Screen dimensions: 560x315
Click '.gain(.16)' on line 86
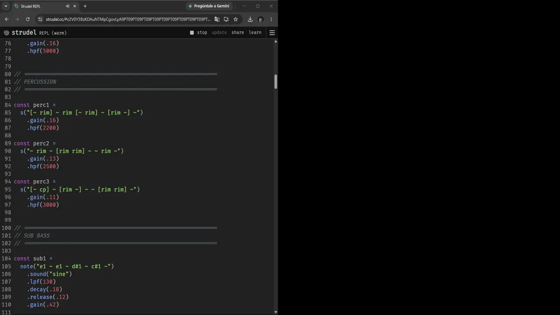click(43, 120)
